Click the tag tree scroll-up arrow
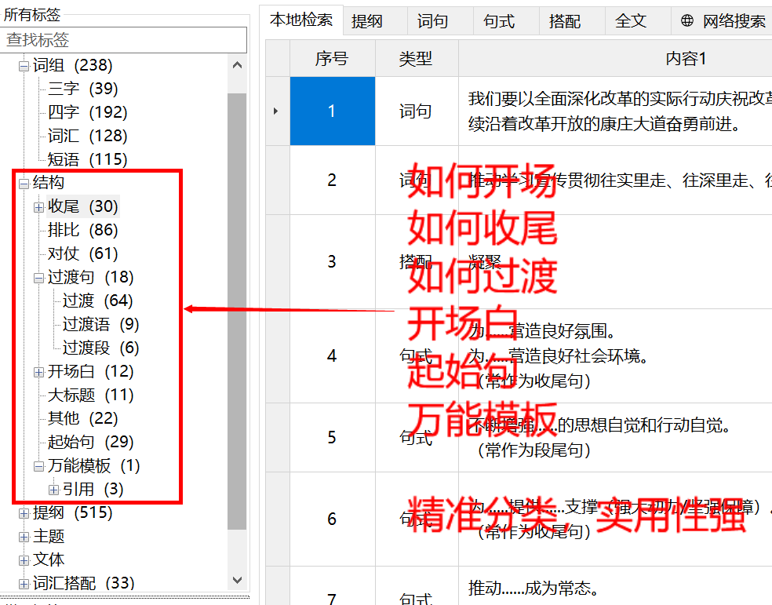The height and width of the screenshot is (605, 772). [237, 65]
